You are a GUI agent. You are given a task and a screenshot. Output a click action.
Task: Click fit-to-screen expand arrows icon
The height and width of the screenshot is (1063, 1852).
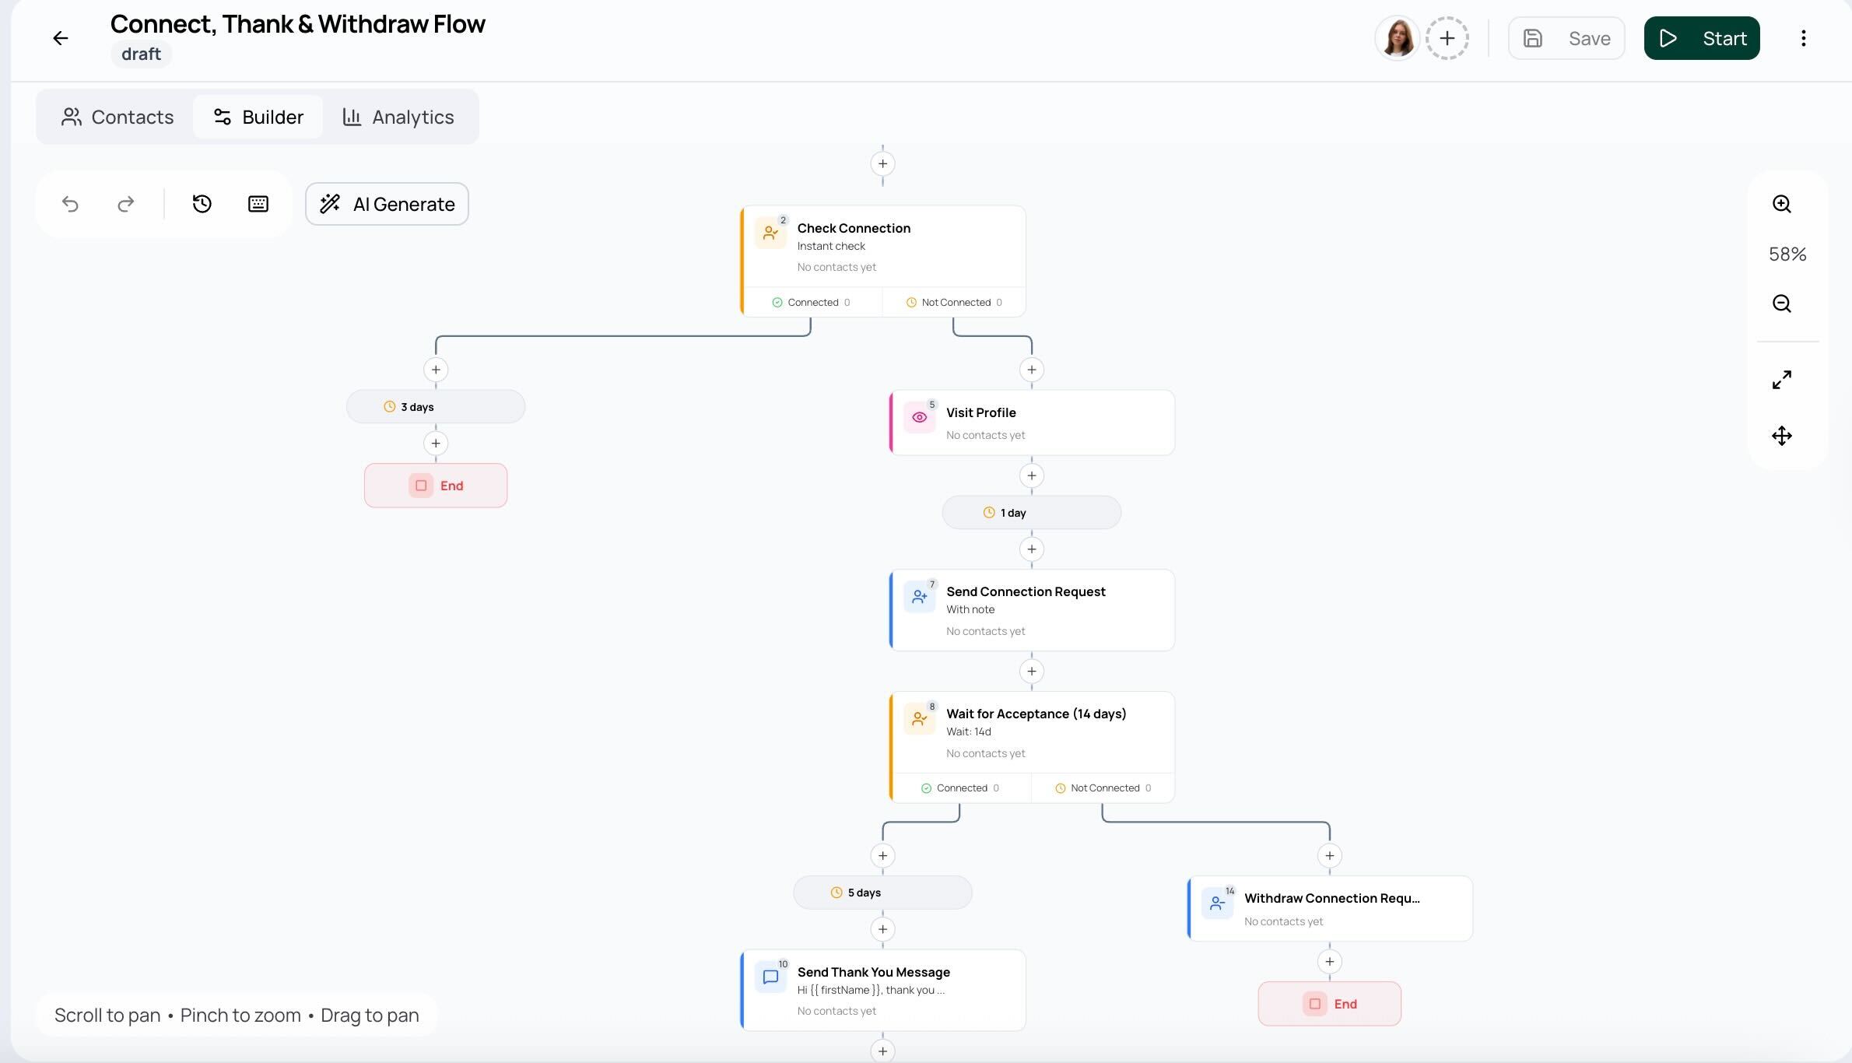click(x=1782, y=380)
